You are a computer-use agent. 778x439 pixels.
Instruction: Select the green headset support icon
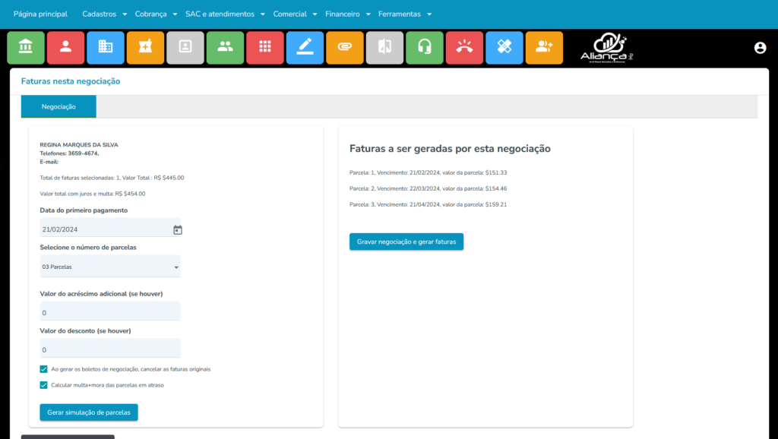click(424, 47)
